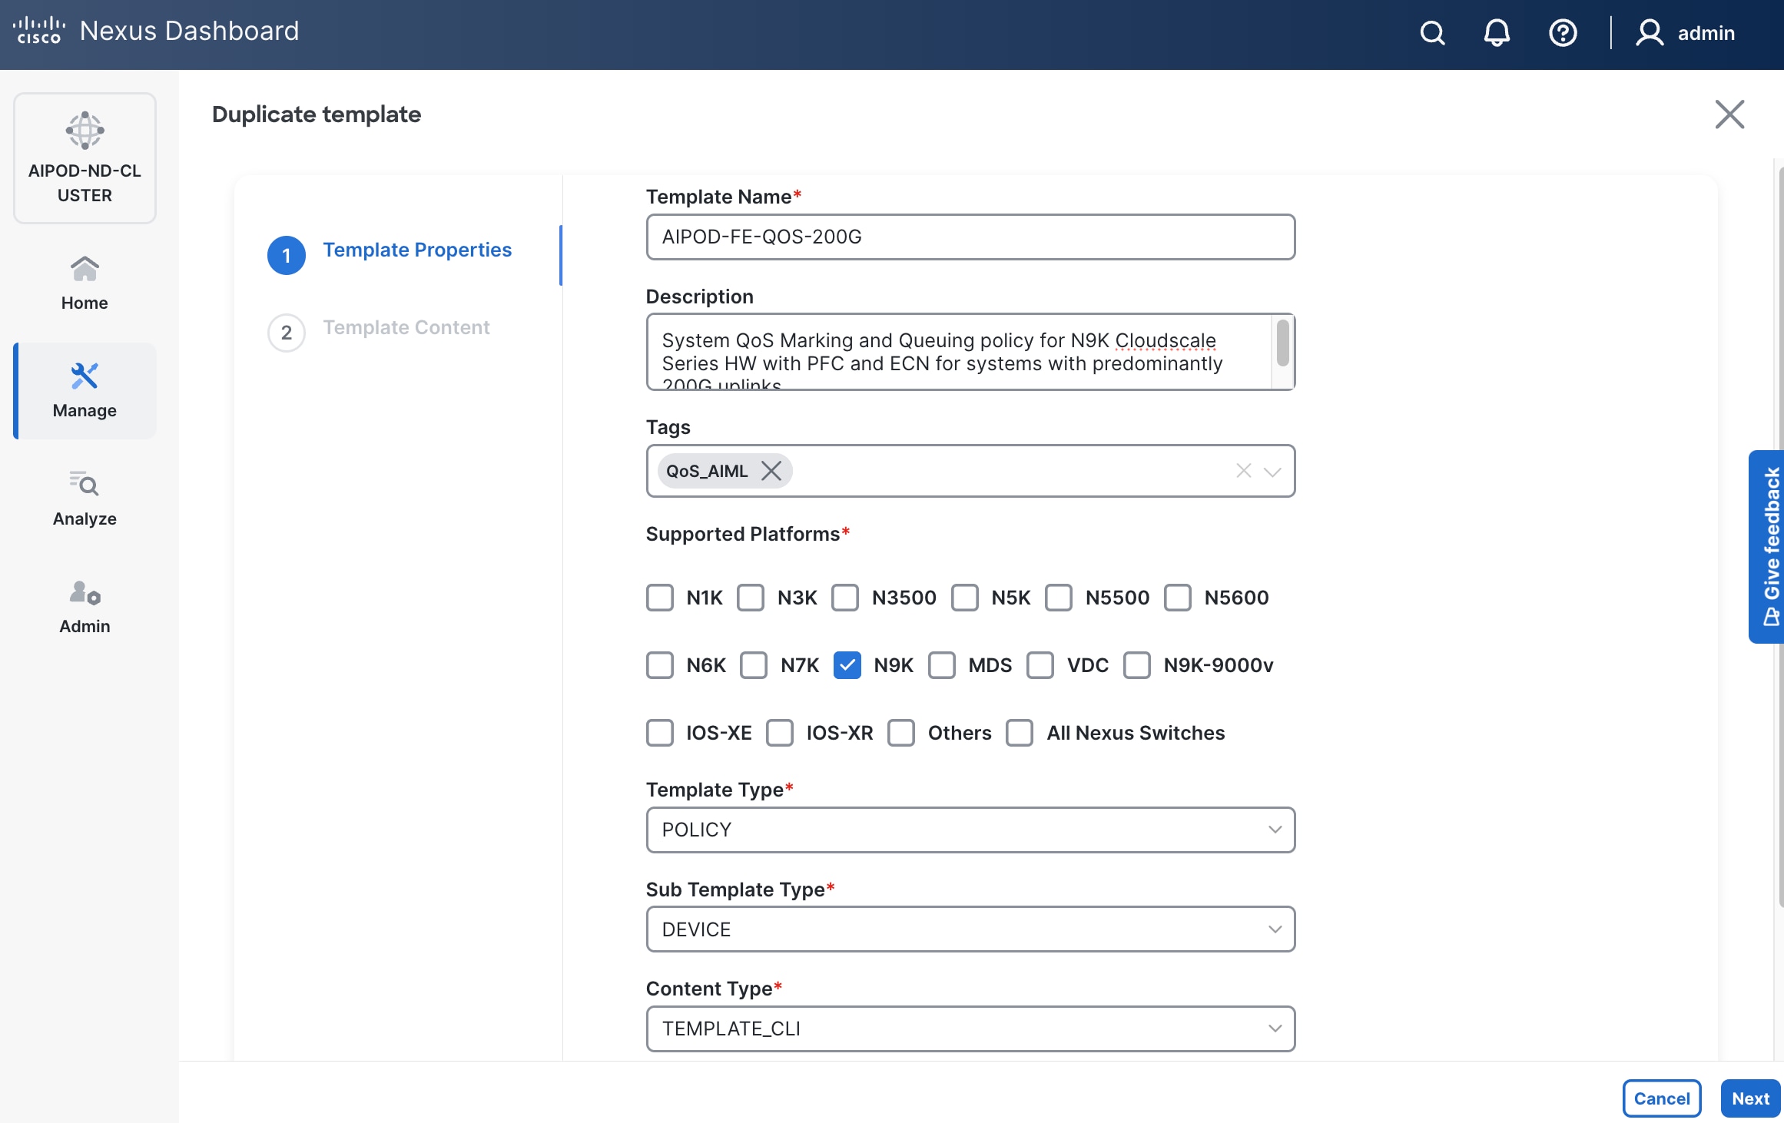
Task: Open the Analyze section in the sidebar
Action: [x=84, y=498]
